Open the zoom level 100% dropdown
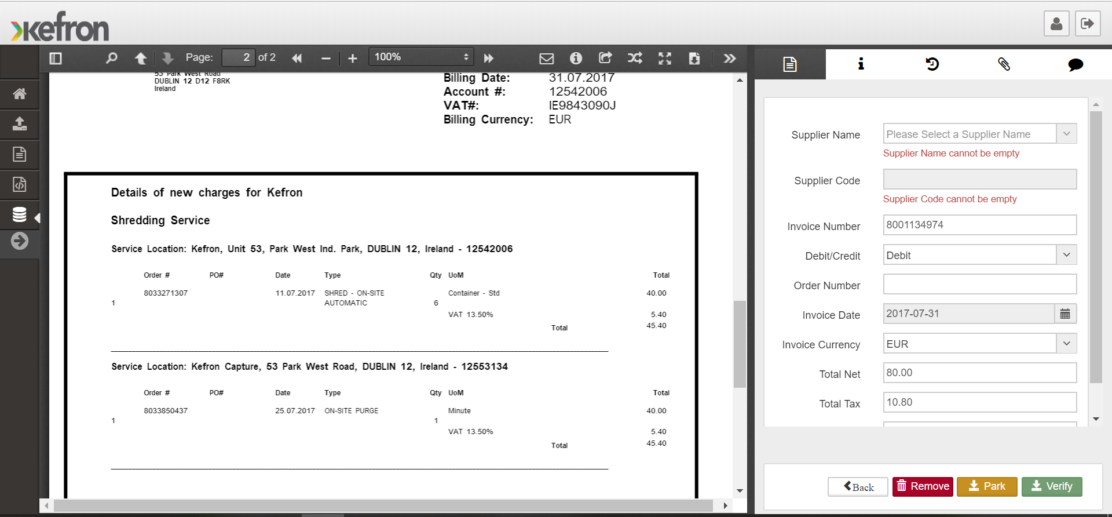Image resolution: width=1112 pixels, height=517 pixels. (421, 57)
